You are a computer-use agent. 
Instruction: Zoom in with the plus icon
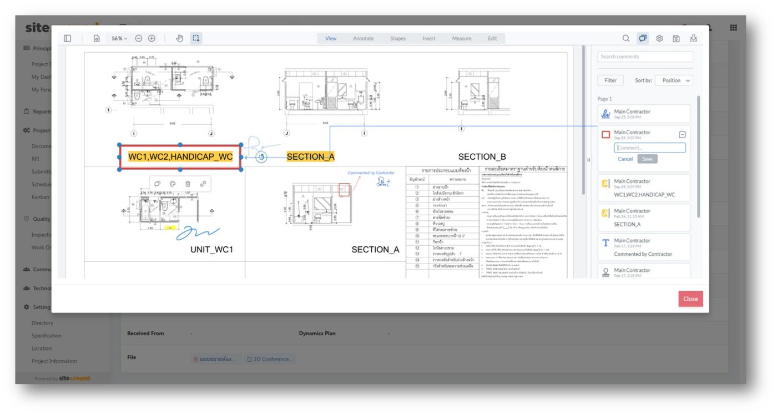(x=152, y=38)
